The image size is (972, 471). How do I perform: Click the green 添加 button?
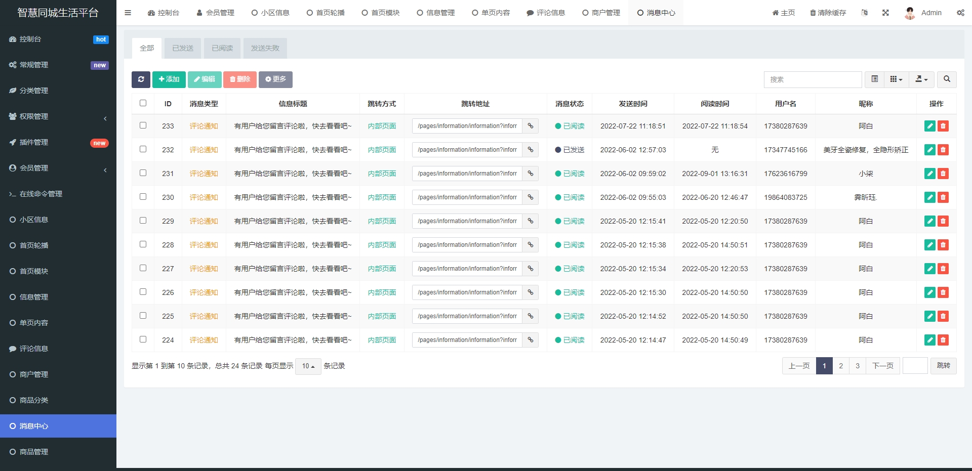click(x=169, y=79)
